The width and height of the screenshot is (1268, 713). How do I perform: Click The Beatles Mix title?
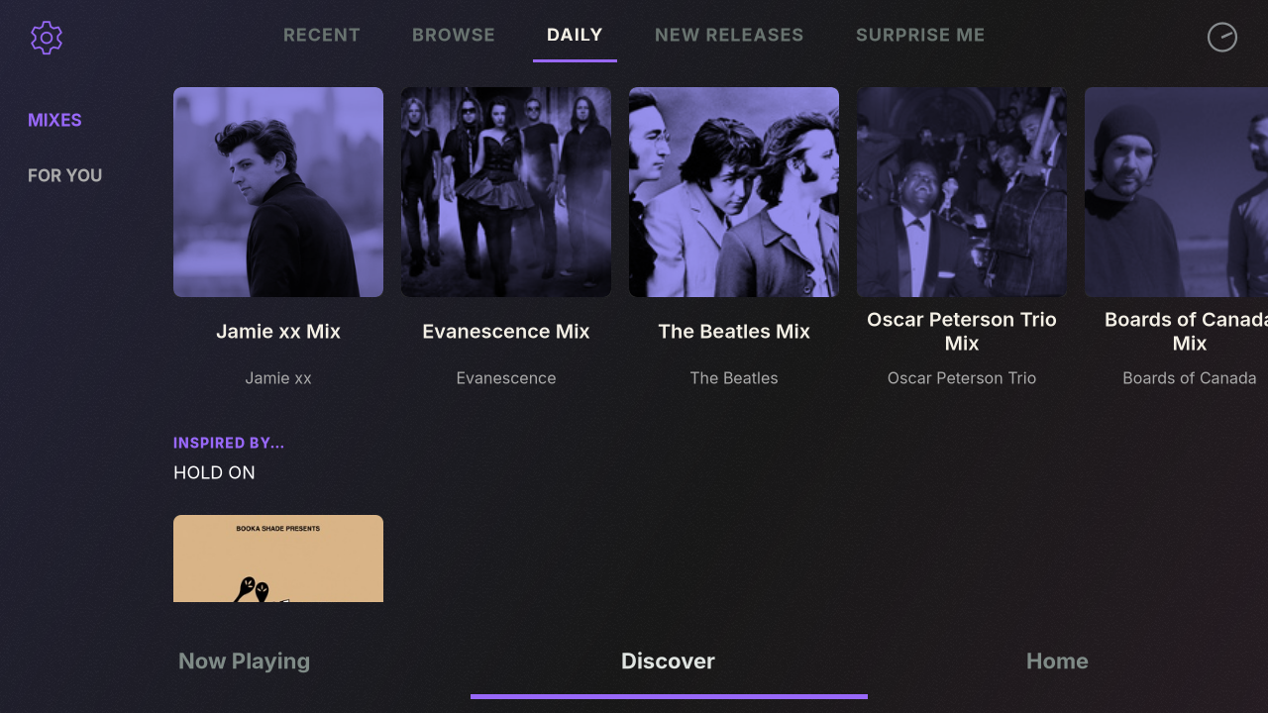(734, 332)
